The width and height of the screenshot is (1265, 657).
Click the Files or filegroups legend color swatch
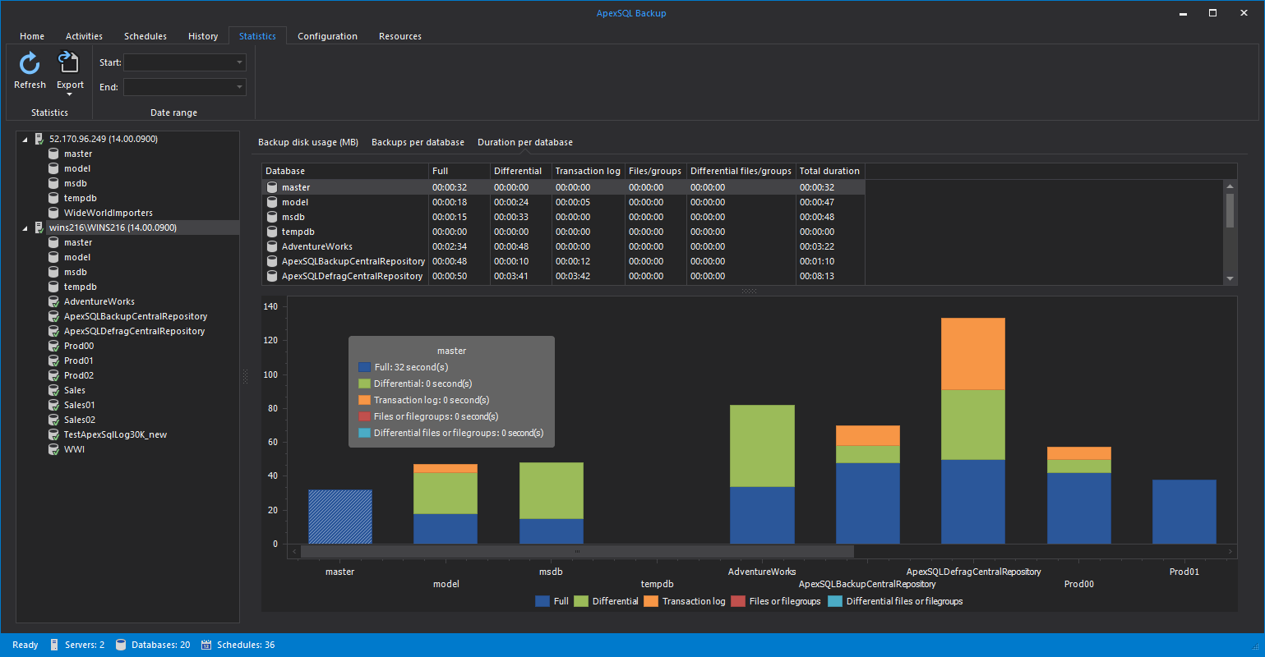[x=738, y=601]
